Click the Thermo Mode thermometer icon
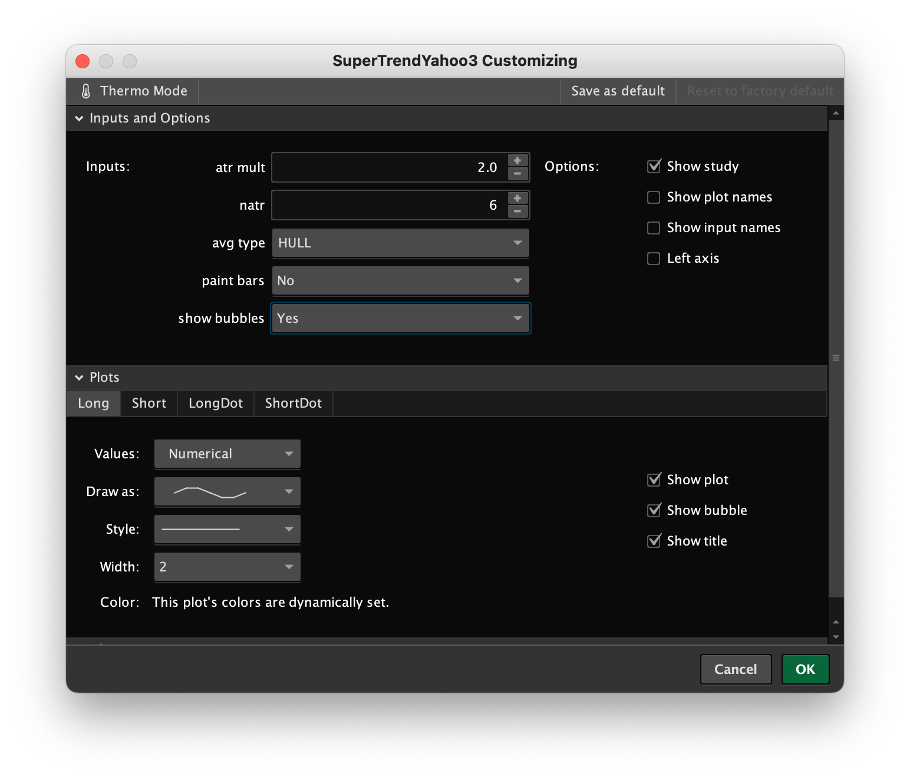This screenshot has height=780, width=910. [x=86, y=91]
